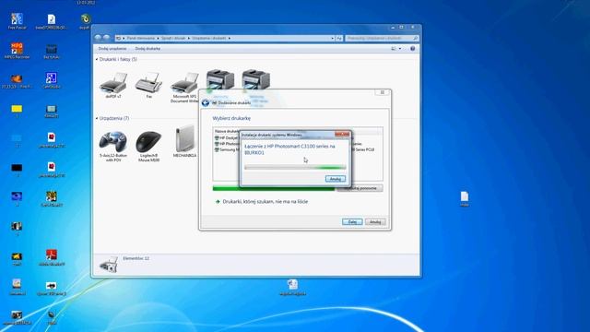Select the HP Deskjet row printer icon
Image resolution: width=590 pixels, height=332 pixels.
click(217, 138)
